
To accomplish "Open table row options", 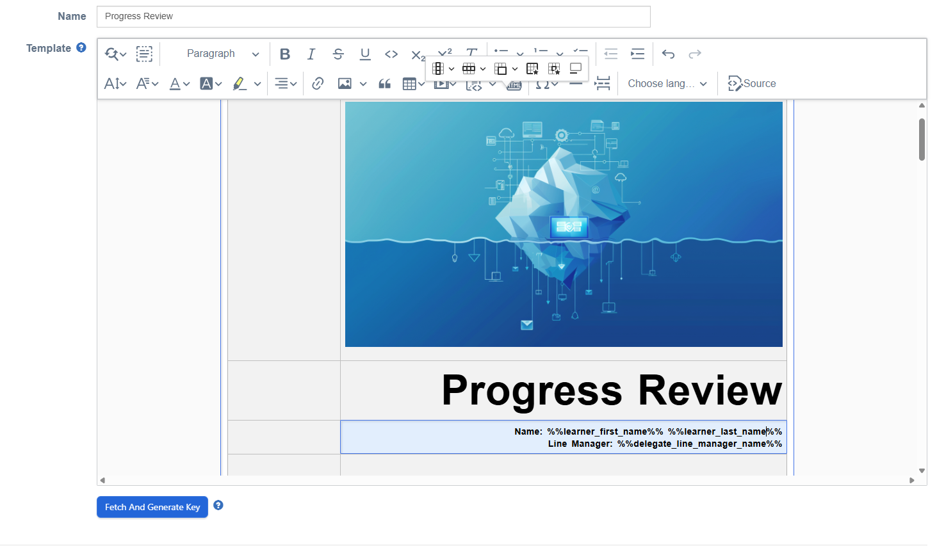I will pyautogui.click(x=475, y=68).
